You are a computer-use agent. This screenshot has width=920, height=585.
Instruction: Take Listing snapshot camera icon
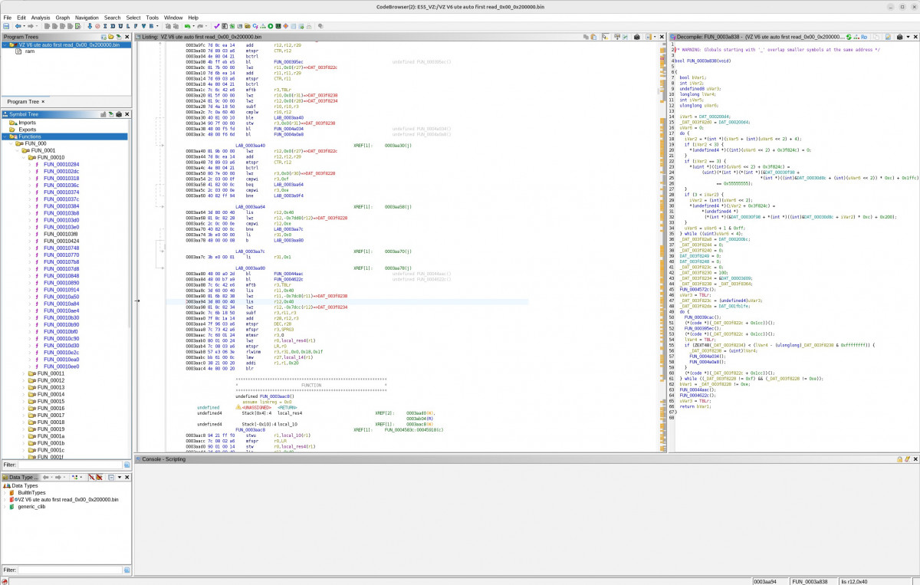coord(636,36)
